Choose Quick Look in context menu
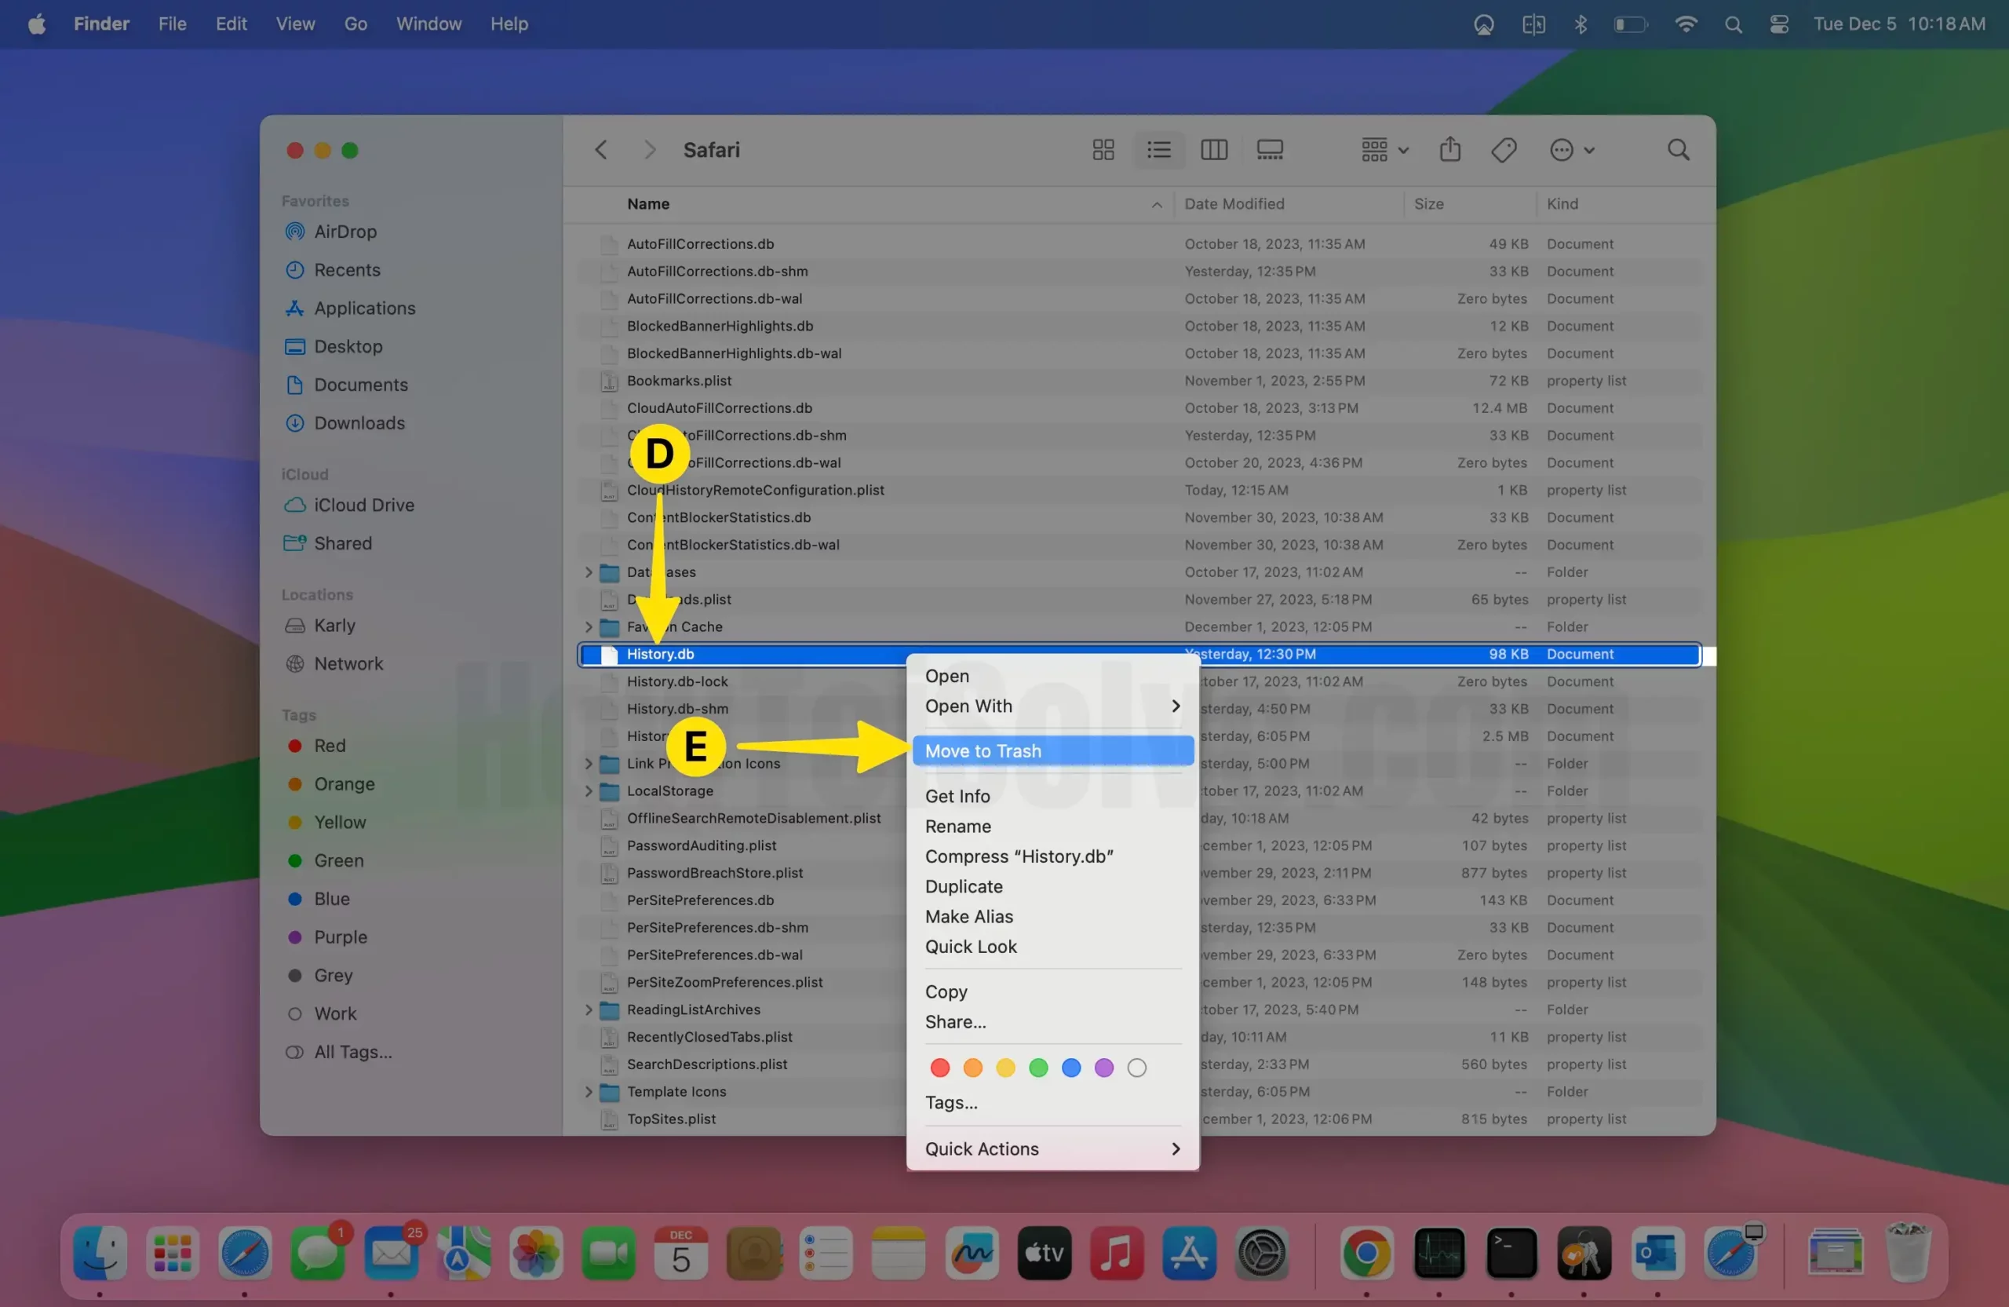The width and height of the screenshot is (2009, 1307). point(1052,947)
